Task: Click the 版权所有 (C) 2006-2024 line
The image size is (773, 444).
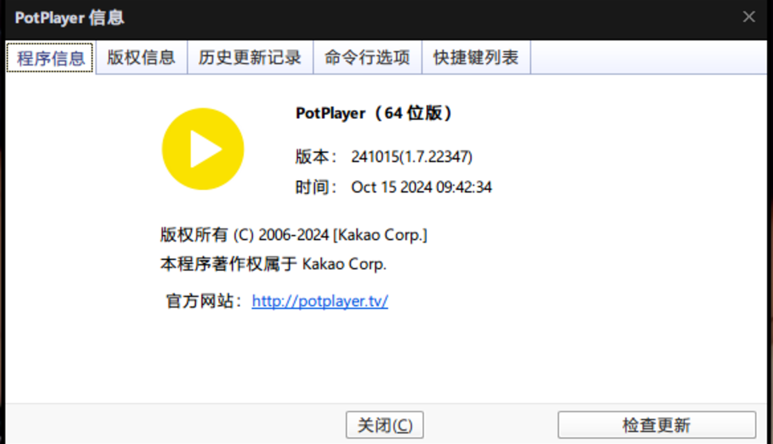Action: 293,235
